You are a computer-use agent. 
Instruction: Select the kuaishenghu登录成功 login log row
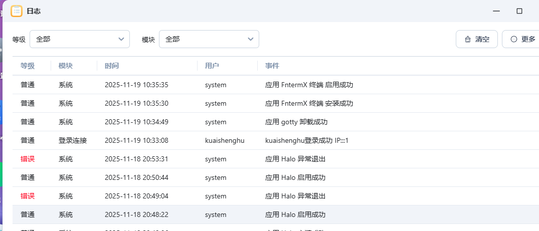click(306, 141)
